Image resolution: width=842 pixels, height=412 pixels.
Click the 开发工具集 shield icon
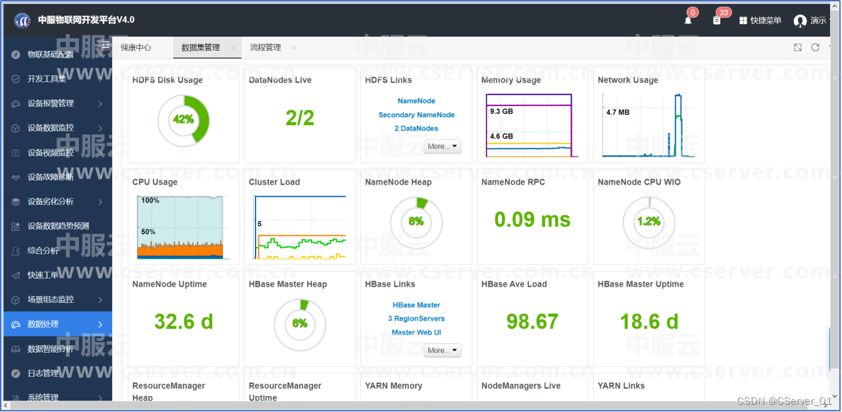[15, 79]
